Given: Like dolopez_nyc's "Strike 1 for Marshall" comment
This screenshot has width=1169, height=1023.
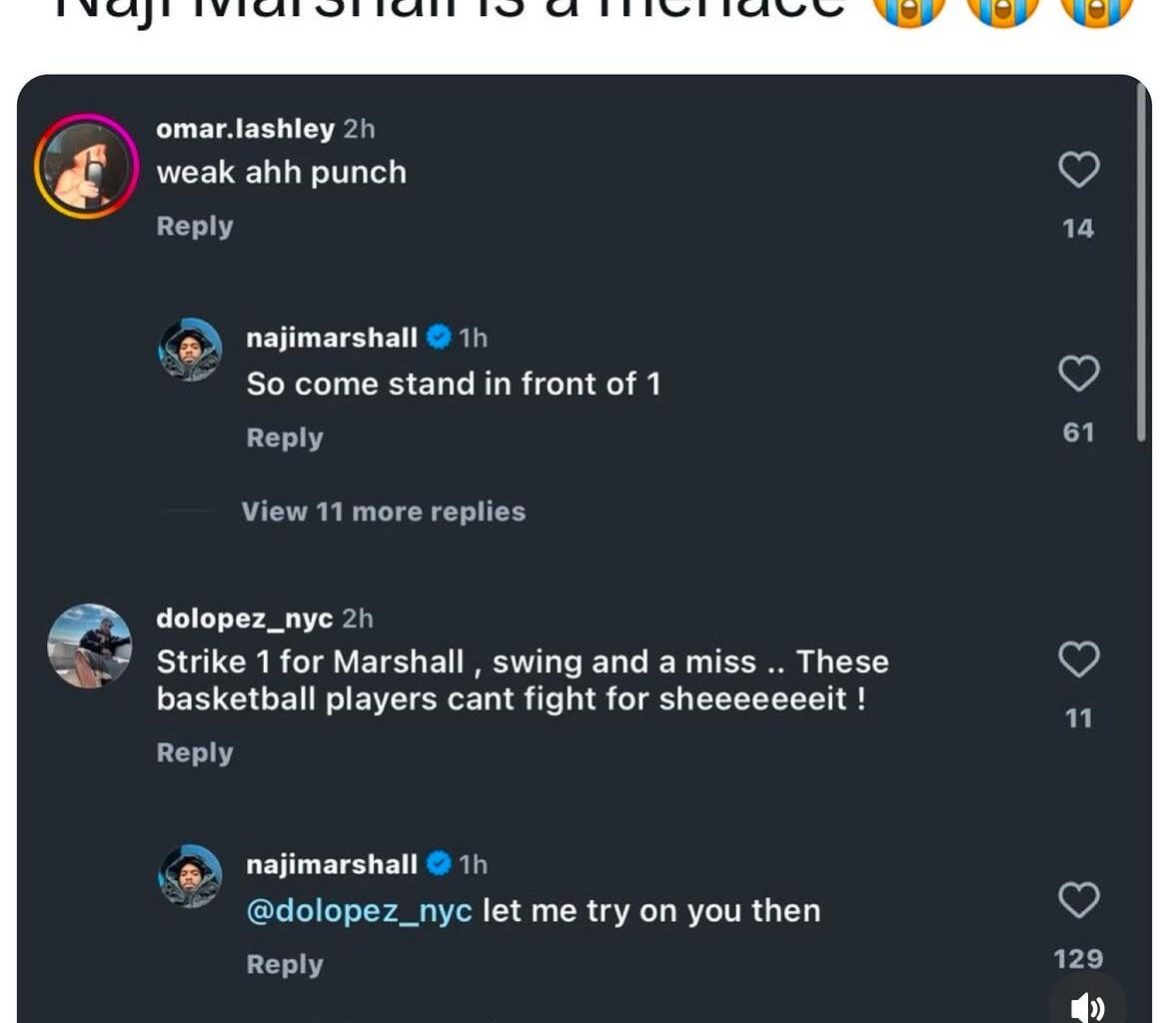Looking at the screenshot, I should click(x=1078, y=659).
